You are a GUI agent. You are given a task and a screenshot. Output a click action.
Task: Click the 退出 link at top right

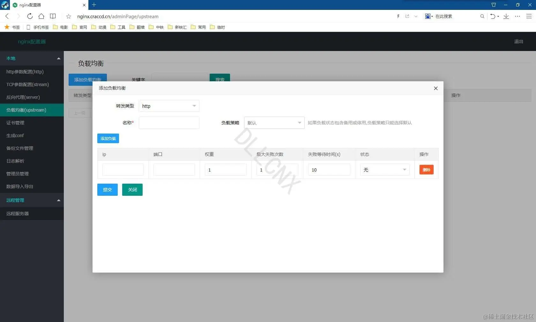click(518, 41)
